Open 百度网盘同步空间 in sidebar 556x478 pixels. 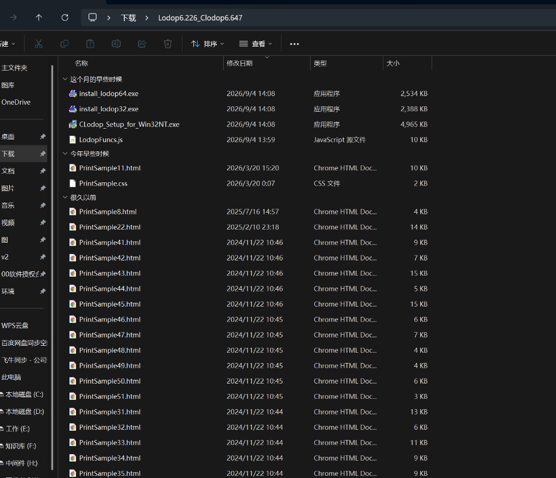23,343
